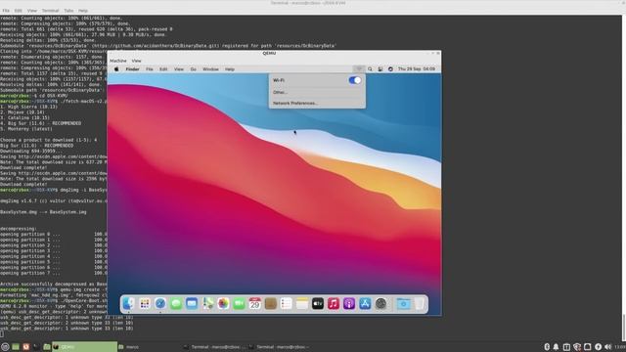Open Spotlight search magnifier in the menu bar
This screenshot has width=626, height=352.
point(370,69)
